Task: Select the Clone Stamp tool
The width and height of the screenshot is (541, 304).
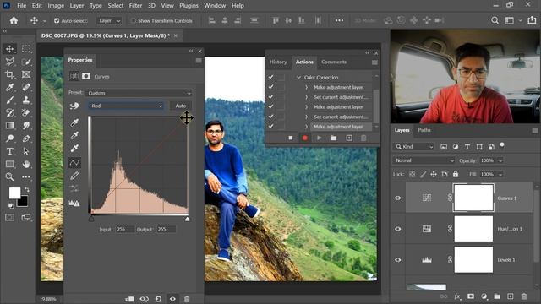Action: [x=26, y=100]
